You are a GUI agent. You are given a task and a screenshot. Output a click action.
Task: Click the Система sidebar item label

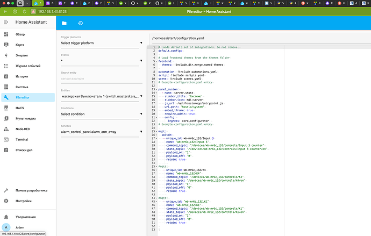point(22,87)
